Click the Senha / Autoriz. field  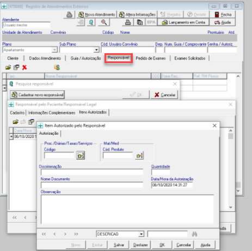pyautogui.click(x=223, y=50)
